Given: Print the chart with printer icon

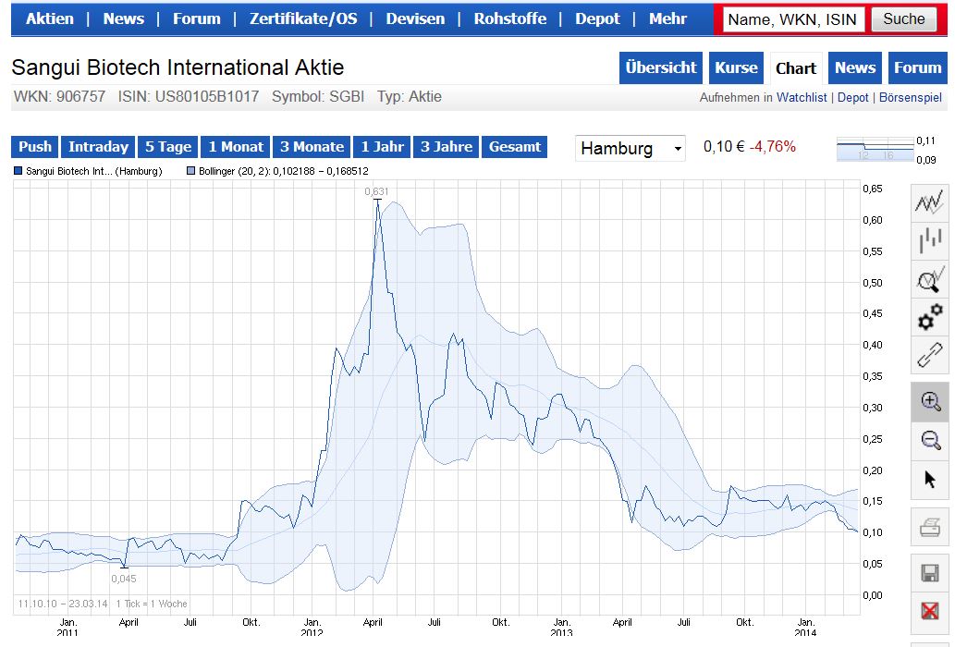Looking at the screenshot, I should tap(929, 527).
